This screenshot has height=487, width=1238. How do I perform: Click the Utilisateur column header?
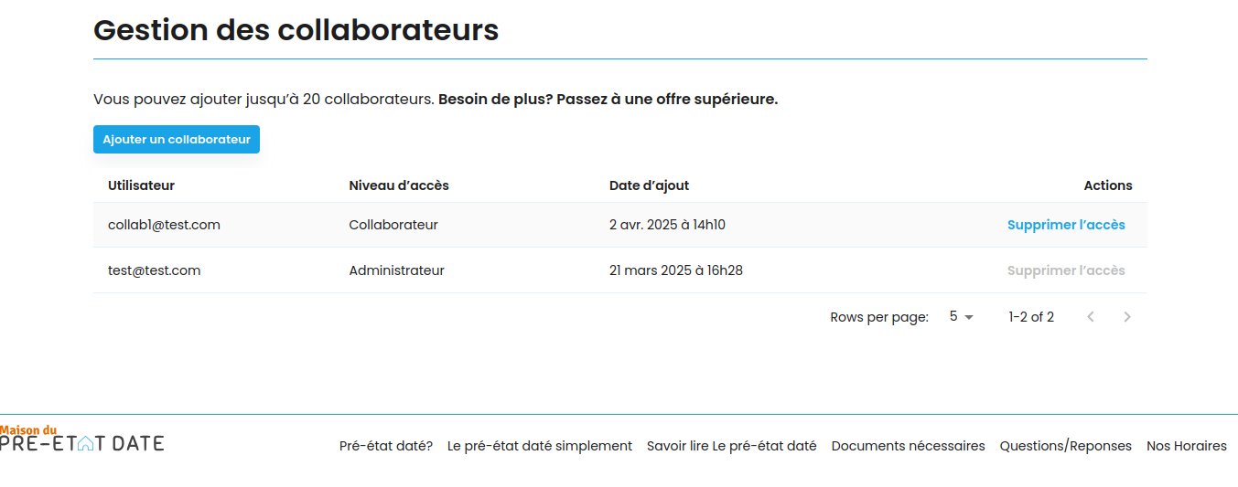click(x=141, y=185)
